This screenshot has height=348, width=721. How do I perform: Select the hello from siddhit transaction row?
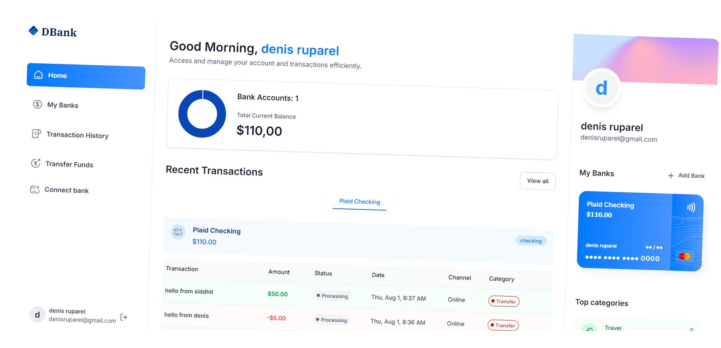[x=189, y=292]
